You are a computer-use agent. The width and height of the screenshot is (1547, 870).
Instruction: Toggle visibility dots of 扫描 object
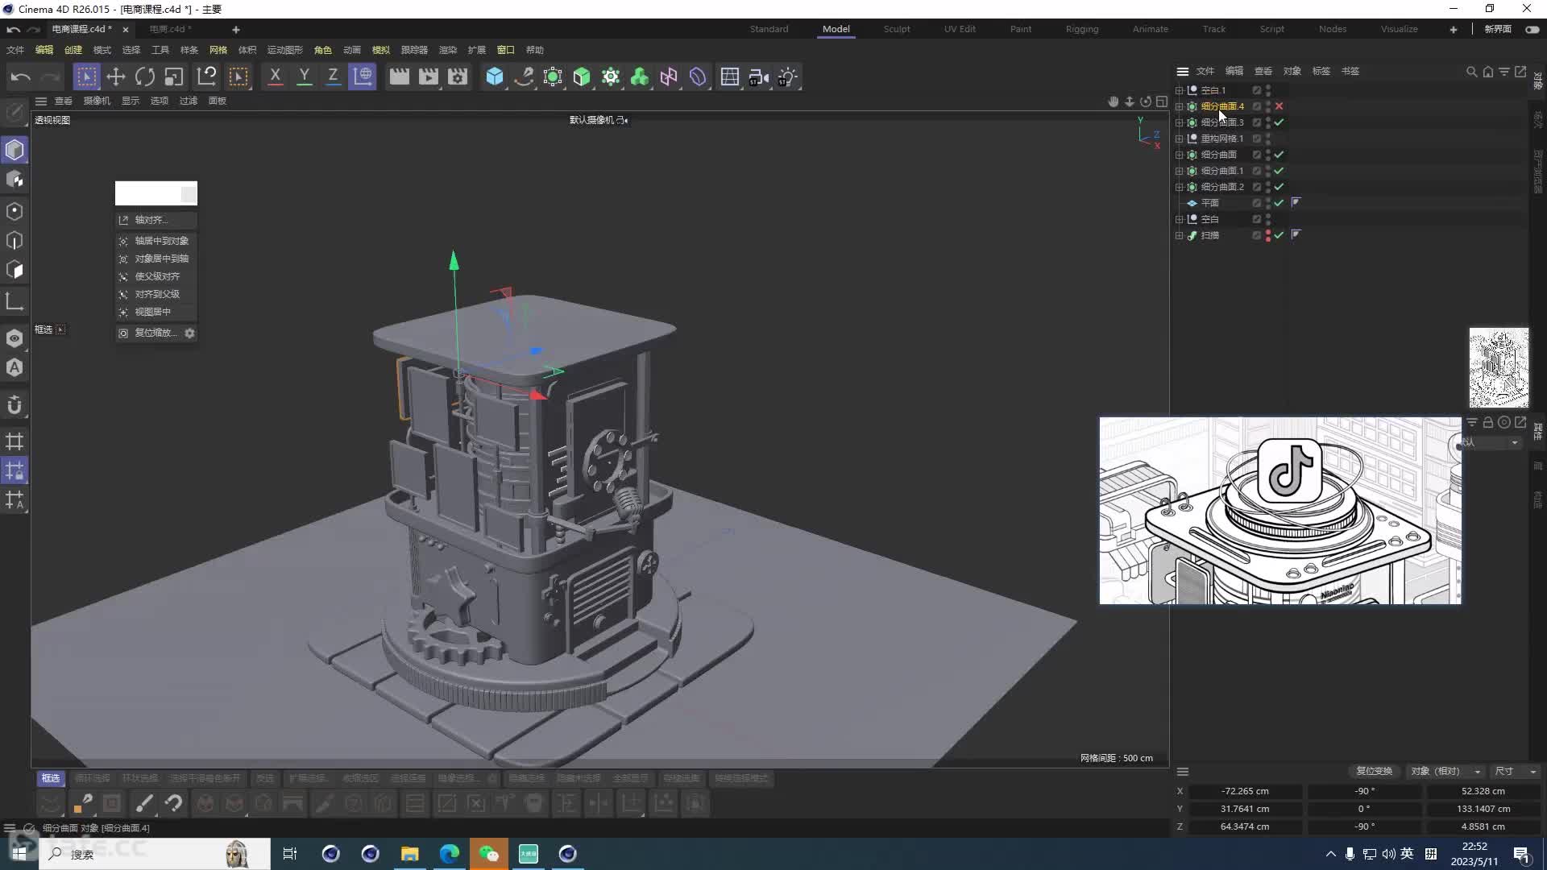pos(1268,235)
